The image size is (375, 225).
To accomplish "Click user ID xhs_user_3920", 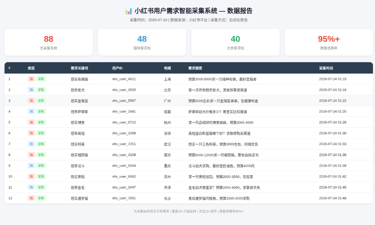I will [x=124, y=90].
